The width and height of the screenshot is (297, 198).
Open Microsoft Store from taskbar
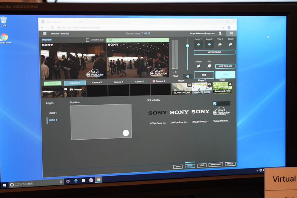[91, 180]
